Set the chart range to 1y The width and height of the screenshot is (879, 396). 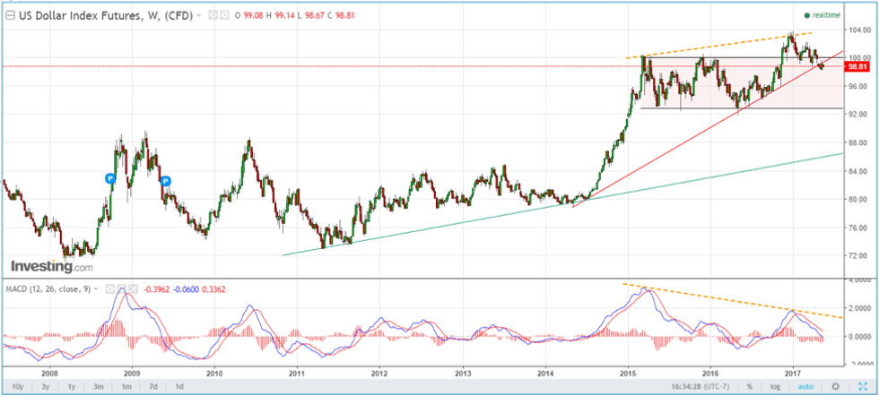[x=74, y=386]
